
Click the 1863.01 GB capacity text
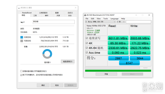point(91,35)
